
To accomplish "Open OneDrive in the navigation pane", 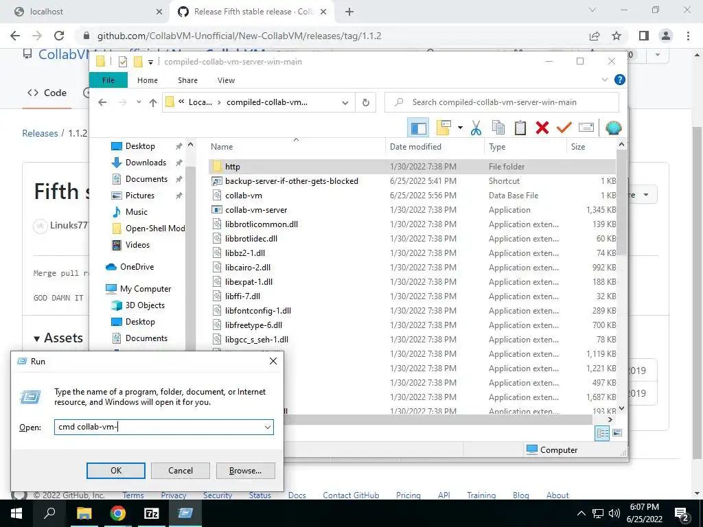I will tap(137, 267).
